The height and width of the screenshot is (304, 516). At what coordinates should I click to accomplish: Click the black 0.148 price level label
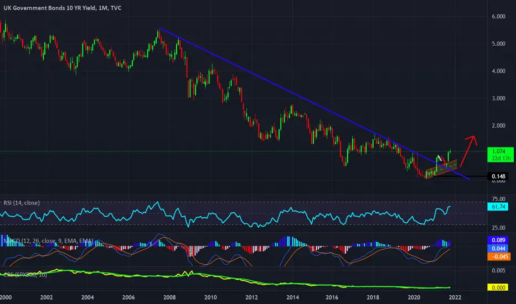pos(498,176)
